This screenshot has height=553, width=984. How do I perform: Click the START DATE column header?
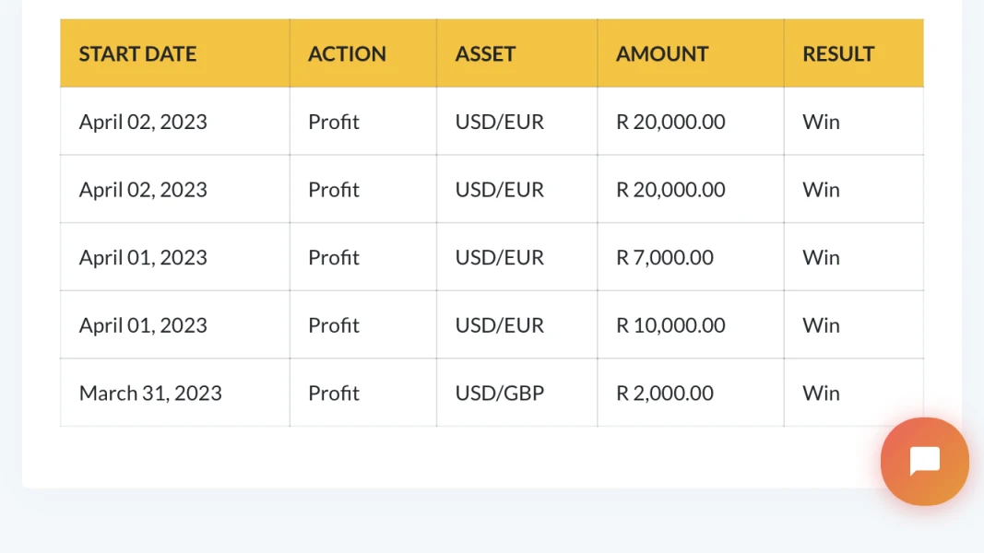137,53
